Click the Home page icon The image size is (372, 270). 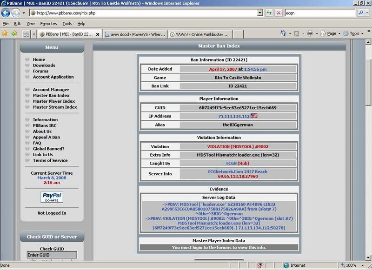click(283, 33)
